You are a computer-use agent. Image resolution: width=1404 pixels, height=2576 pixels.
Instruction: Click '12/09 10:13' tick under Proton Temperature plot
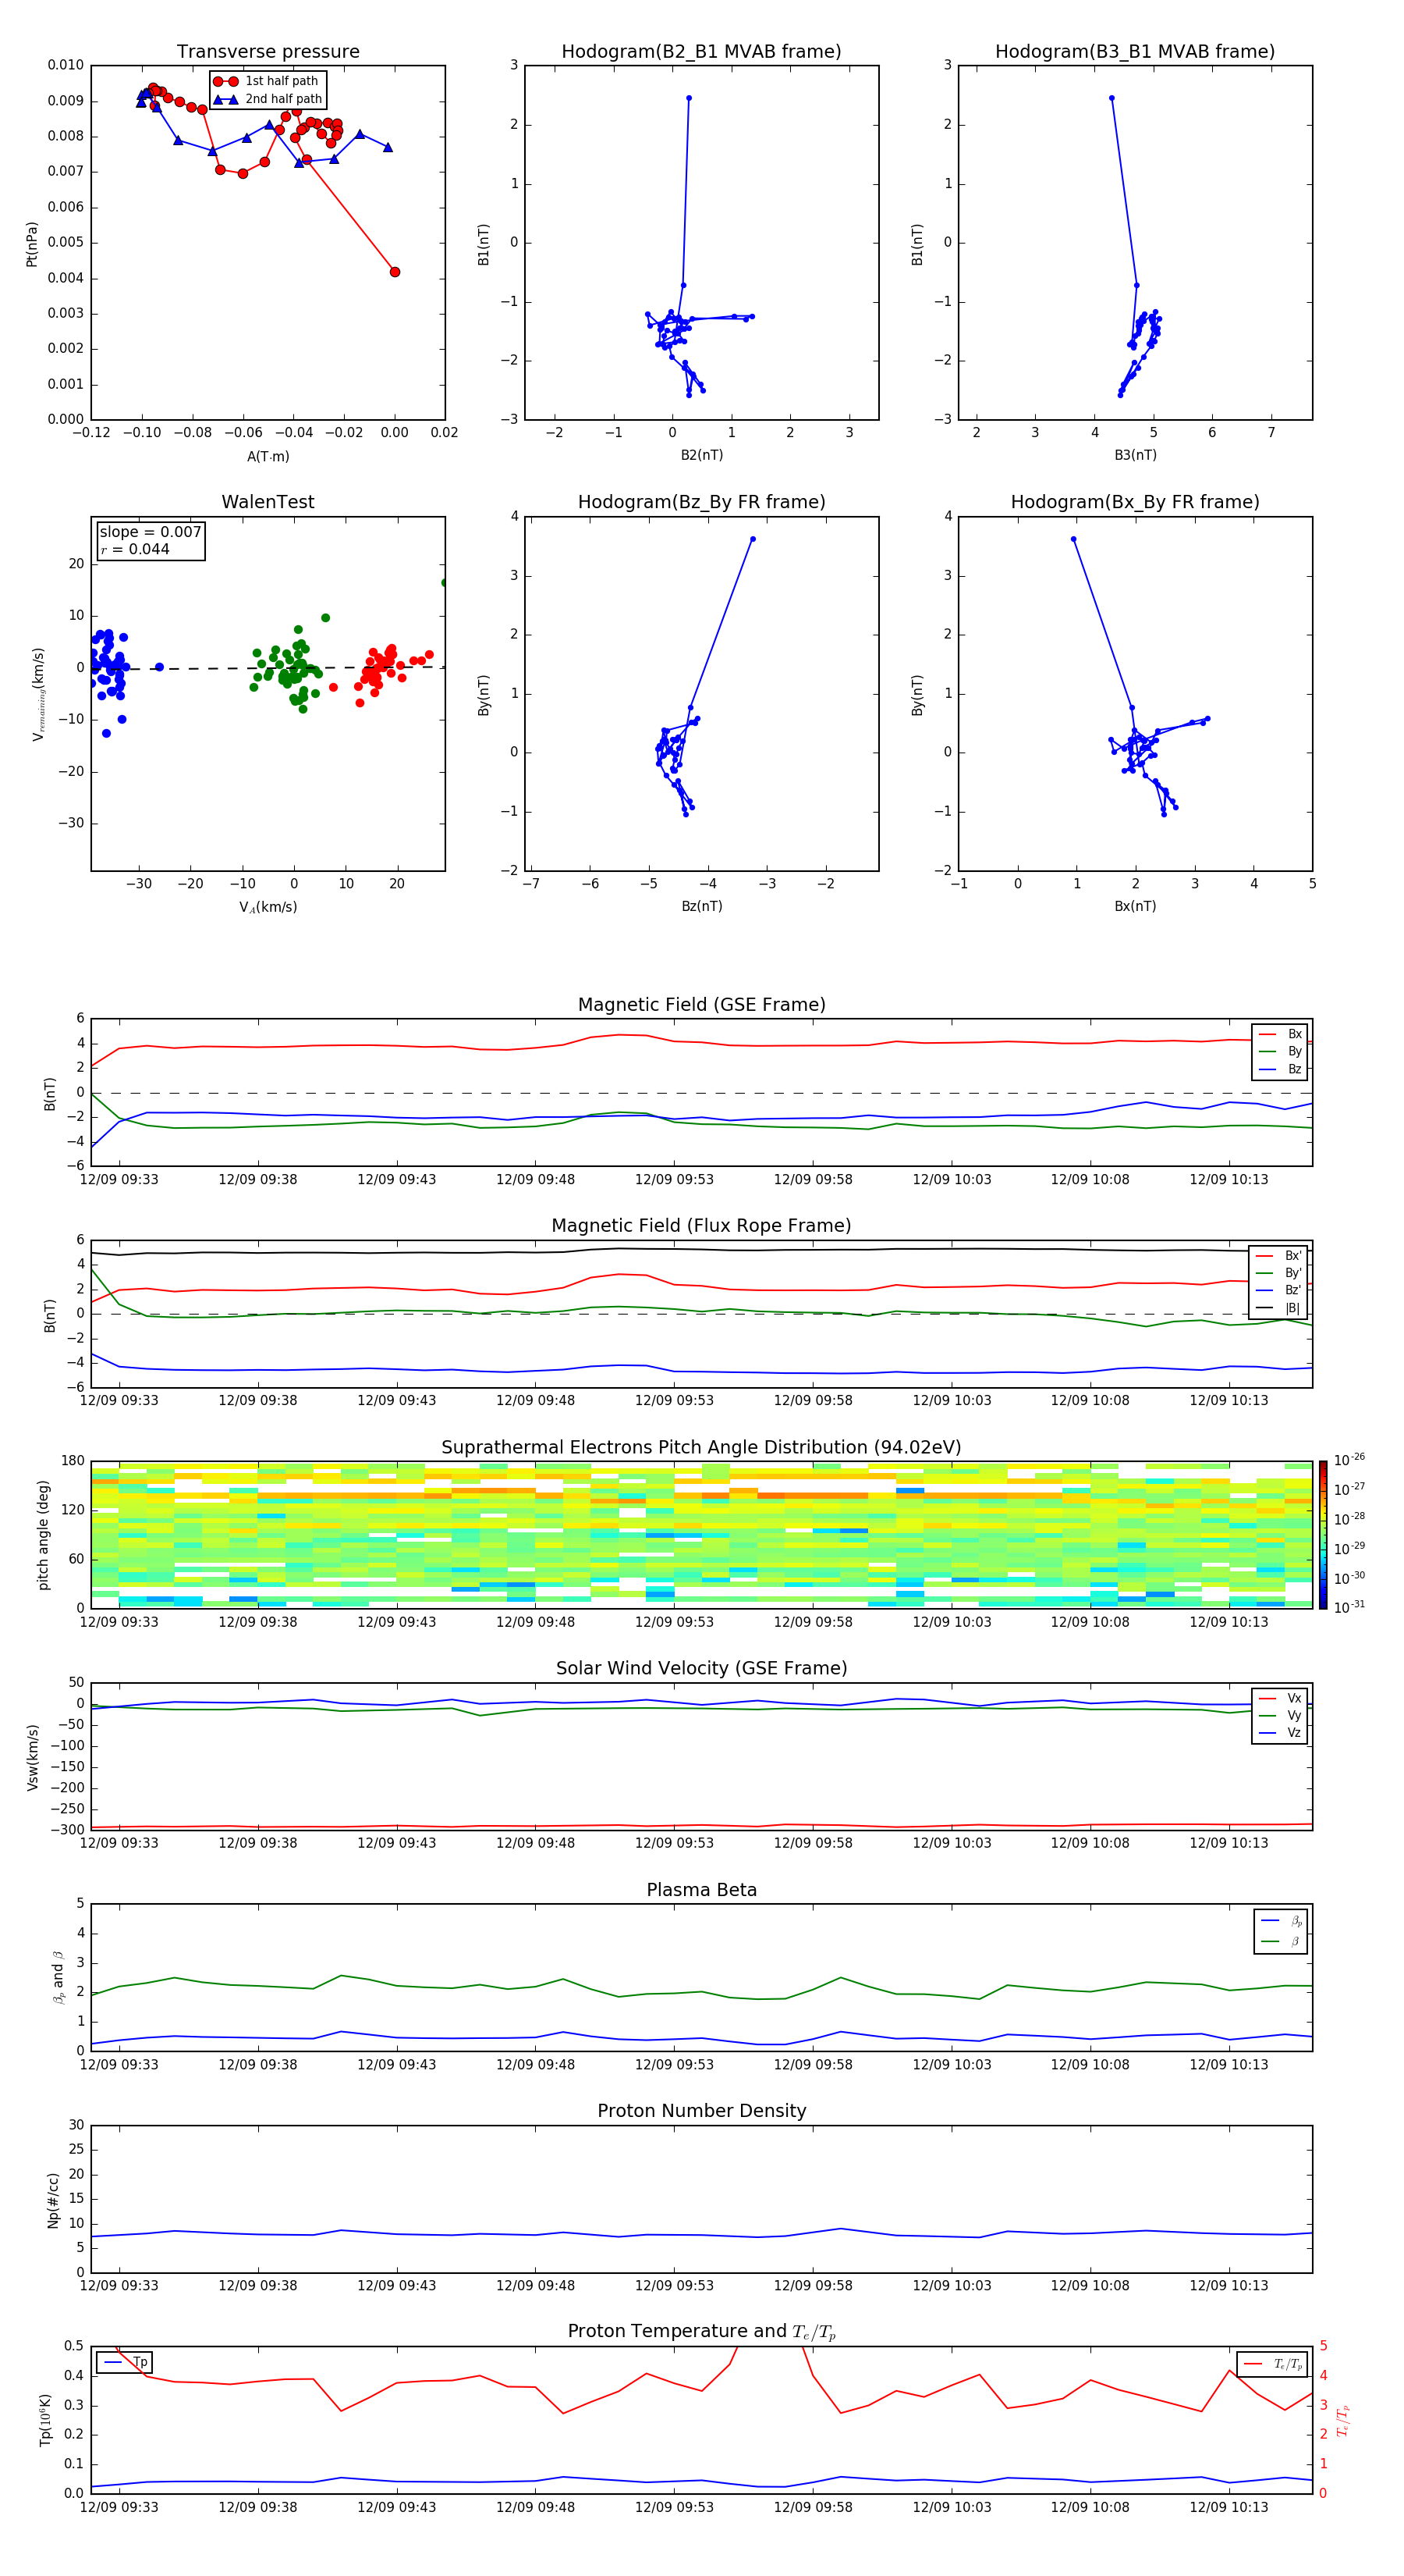point(1228,2507)
